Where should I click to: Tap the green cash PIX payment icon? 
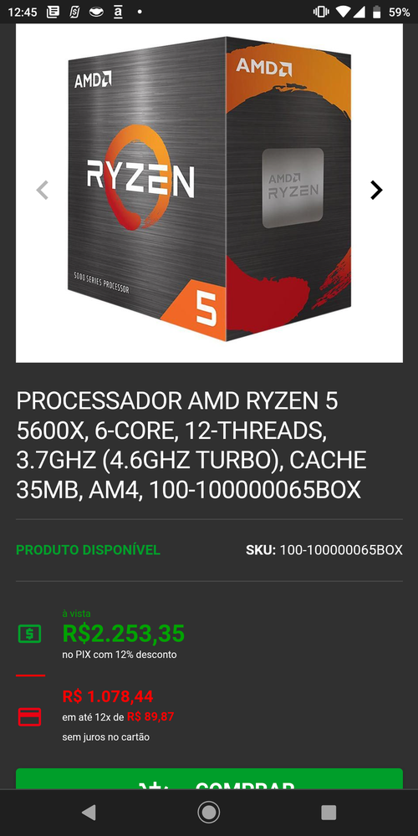coord(30,634)
